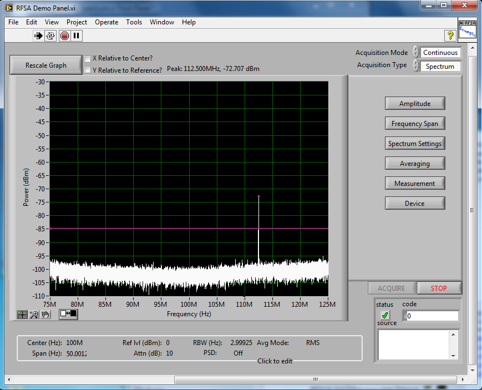The image size is (482, 390).
Task: Click the Rescale Graph button
Action: 46,65
